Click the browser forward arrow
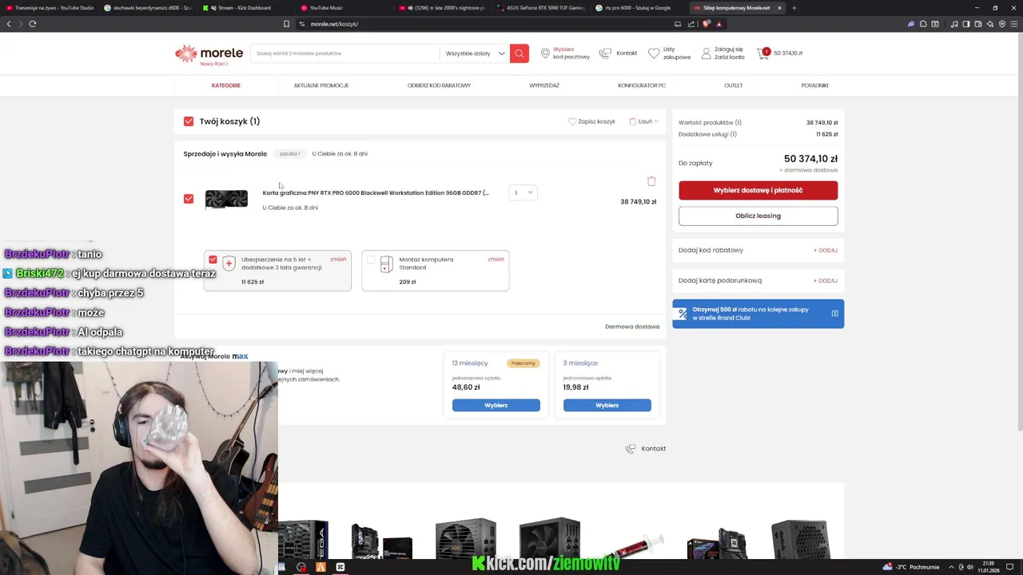1023x575 pixels. 20,24
